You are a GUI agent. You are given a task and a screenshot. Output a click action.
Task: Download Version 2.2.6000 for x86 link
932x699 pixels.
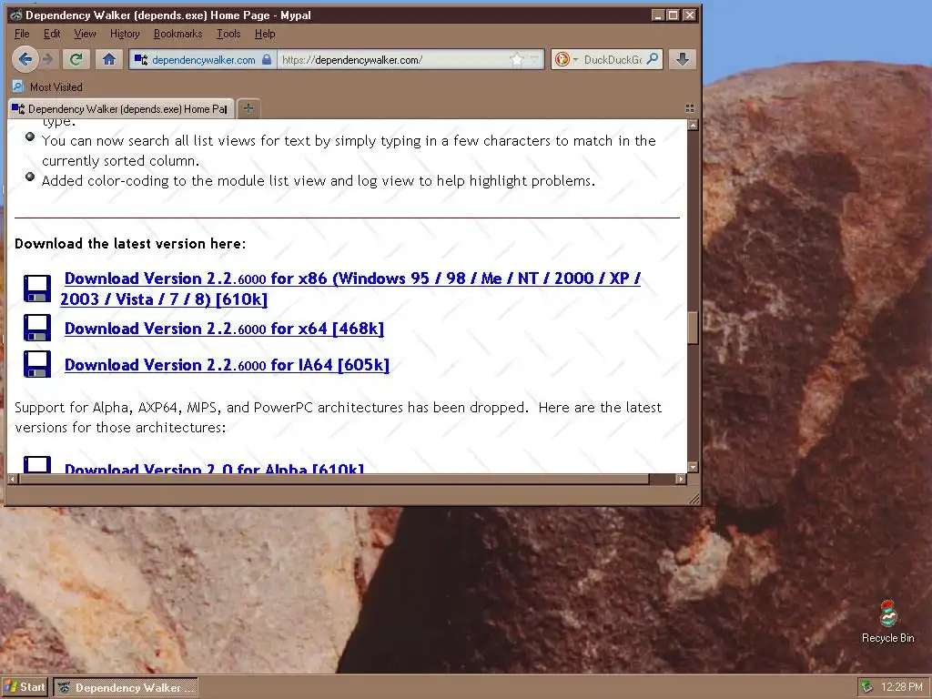click(350, 289)
